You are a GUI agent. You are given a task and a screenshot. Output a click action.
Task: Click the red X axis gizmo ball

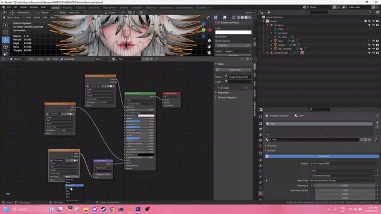pos(210,30)
